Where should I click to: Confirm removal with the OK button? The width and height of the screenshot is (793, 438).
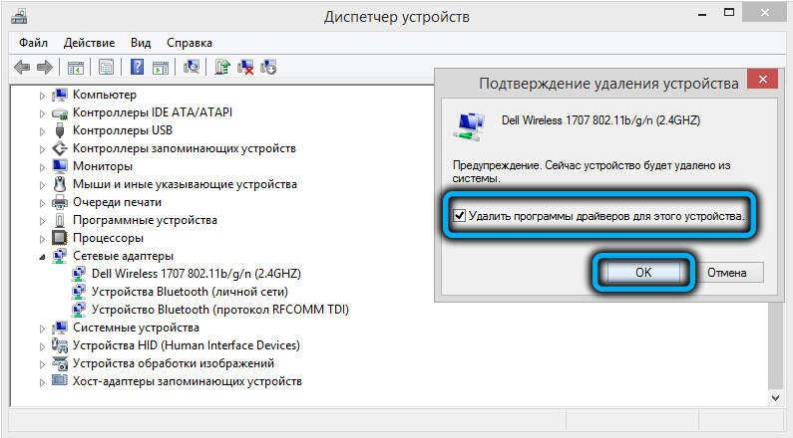[643, 272]
